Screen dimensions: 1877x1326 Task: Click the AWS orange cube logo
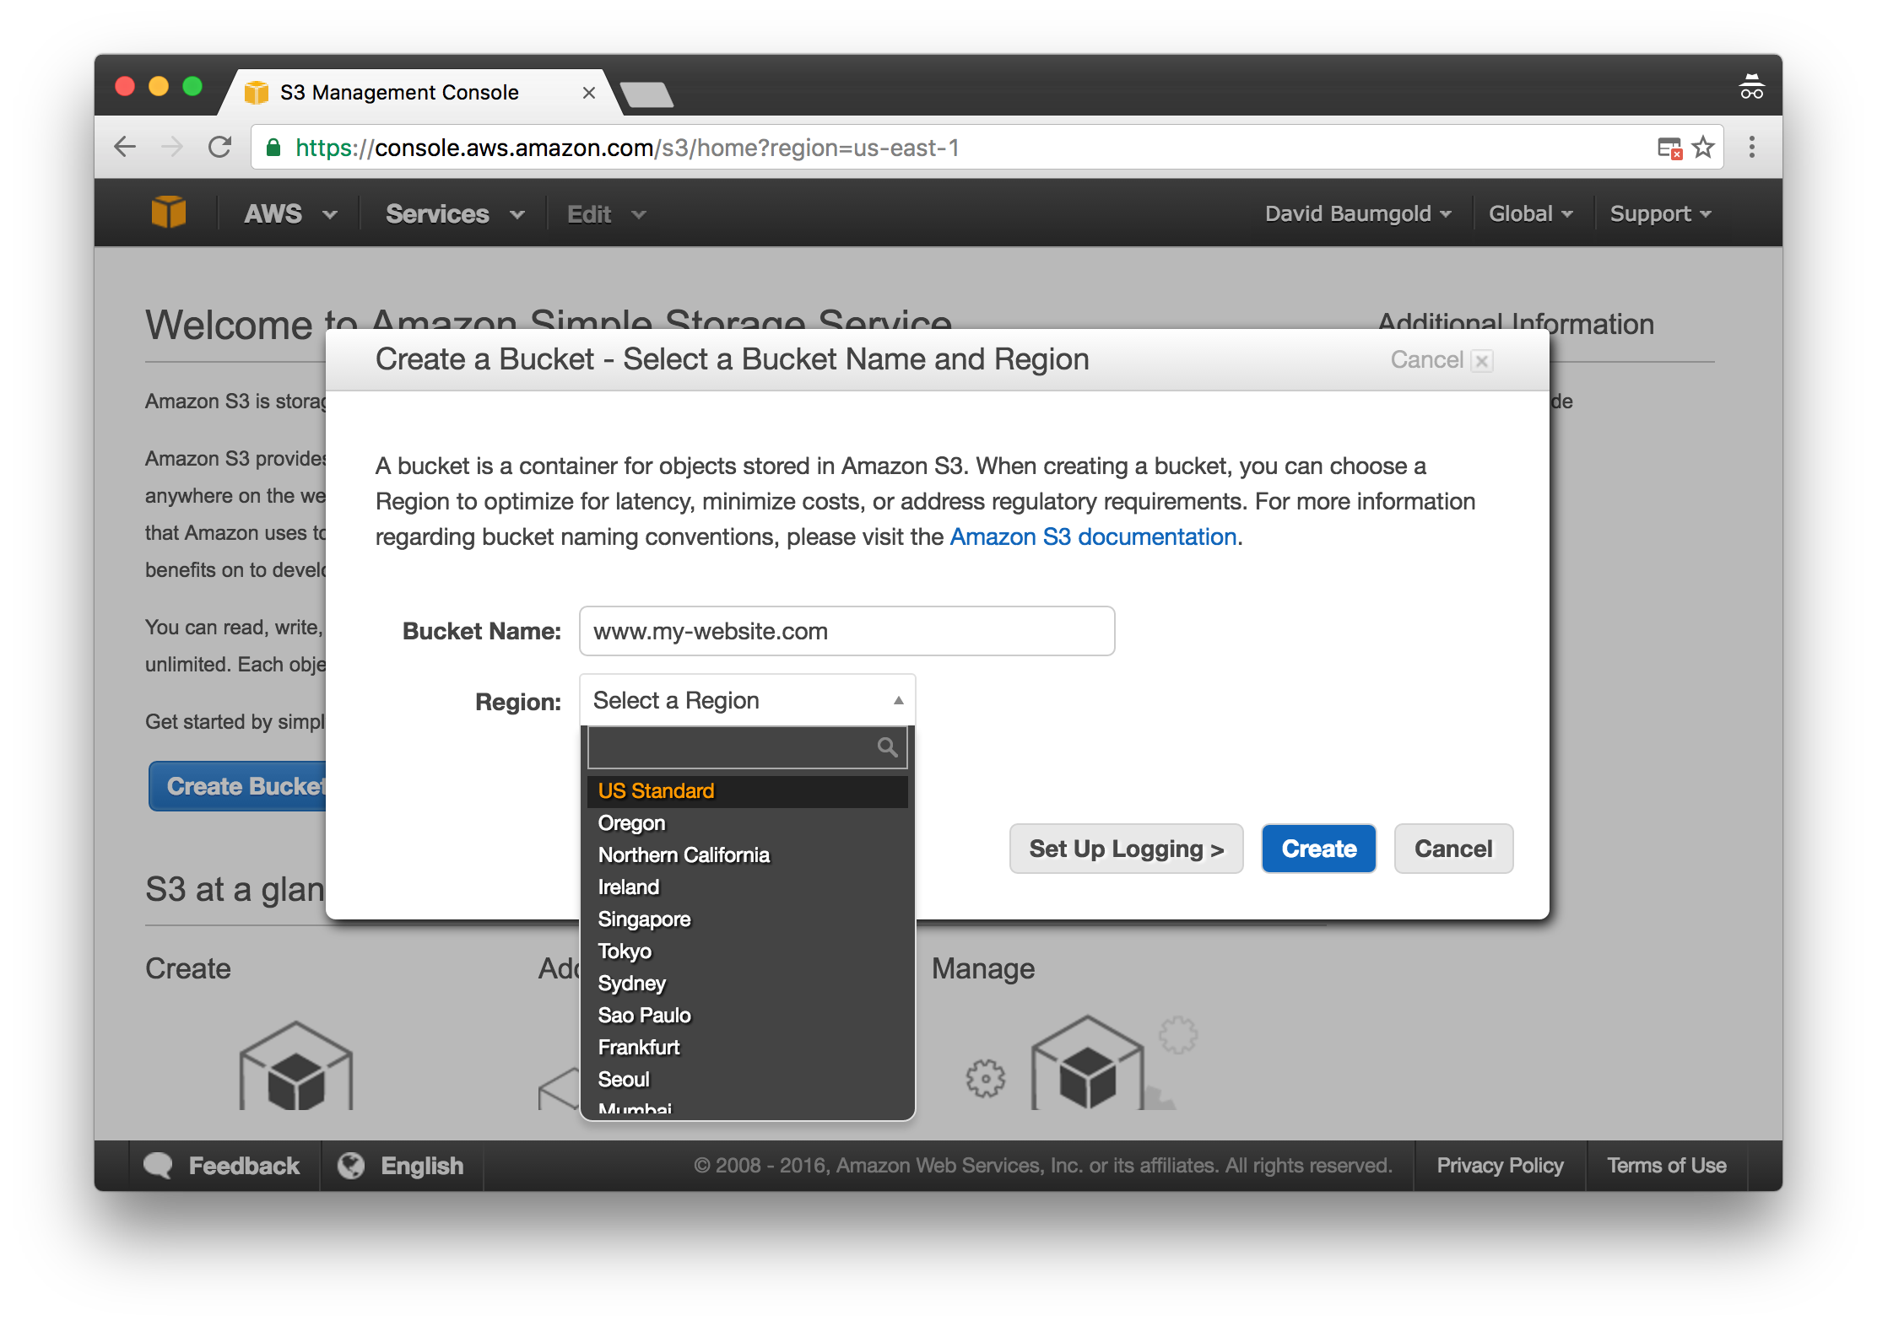pyautogui.click(x=169, y=212)
